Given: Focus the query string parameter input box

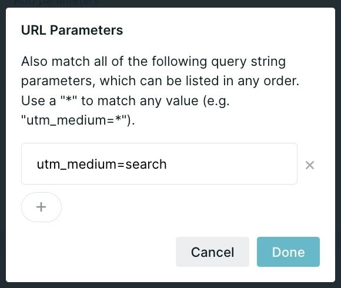Looking at the screenshot, I should (159, 163).
